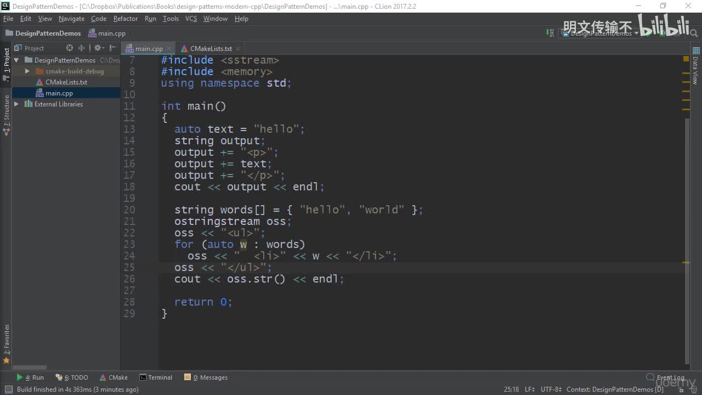Click line number 20 in the gutter
This screenshot has height=395, width=702.
click(129, 210)
